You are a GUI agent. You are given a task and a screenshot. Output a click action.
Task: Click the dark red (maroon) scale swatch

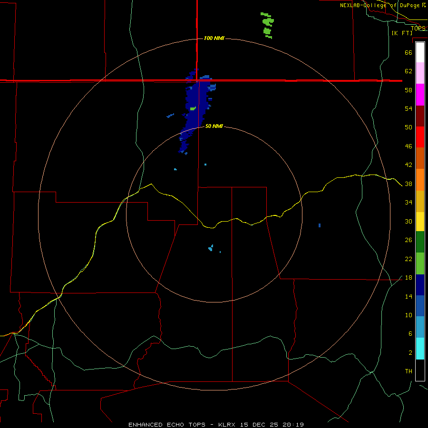coord(420,116)
